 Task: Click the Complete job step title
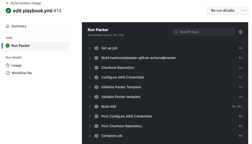coord(112,136)
